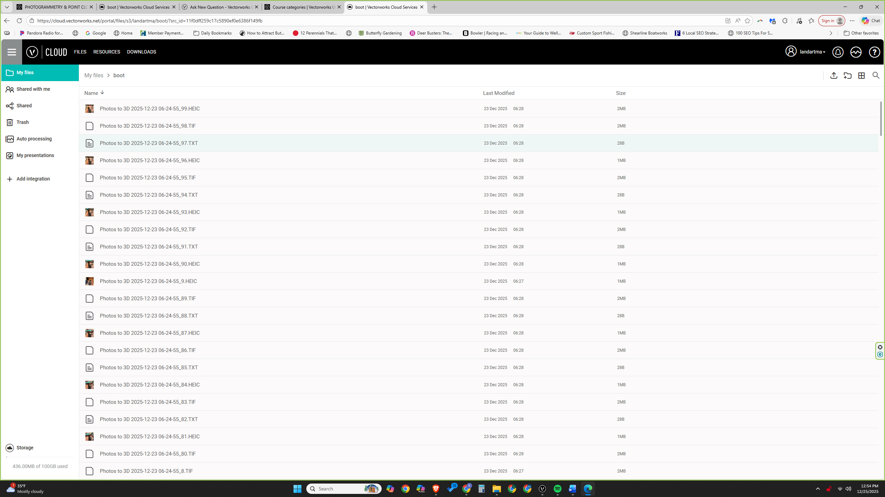Show more bookmarks bar chevron
Viewport: 885px width, 497px height.
[x=831, y=33]
